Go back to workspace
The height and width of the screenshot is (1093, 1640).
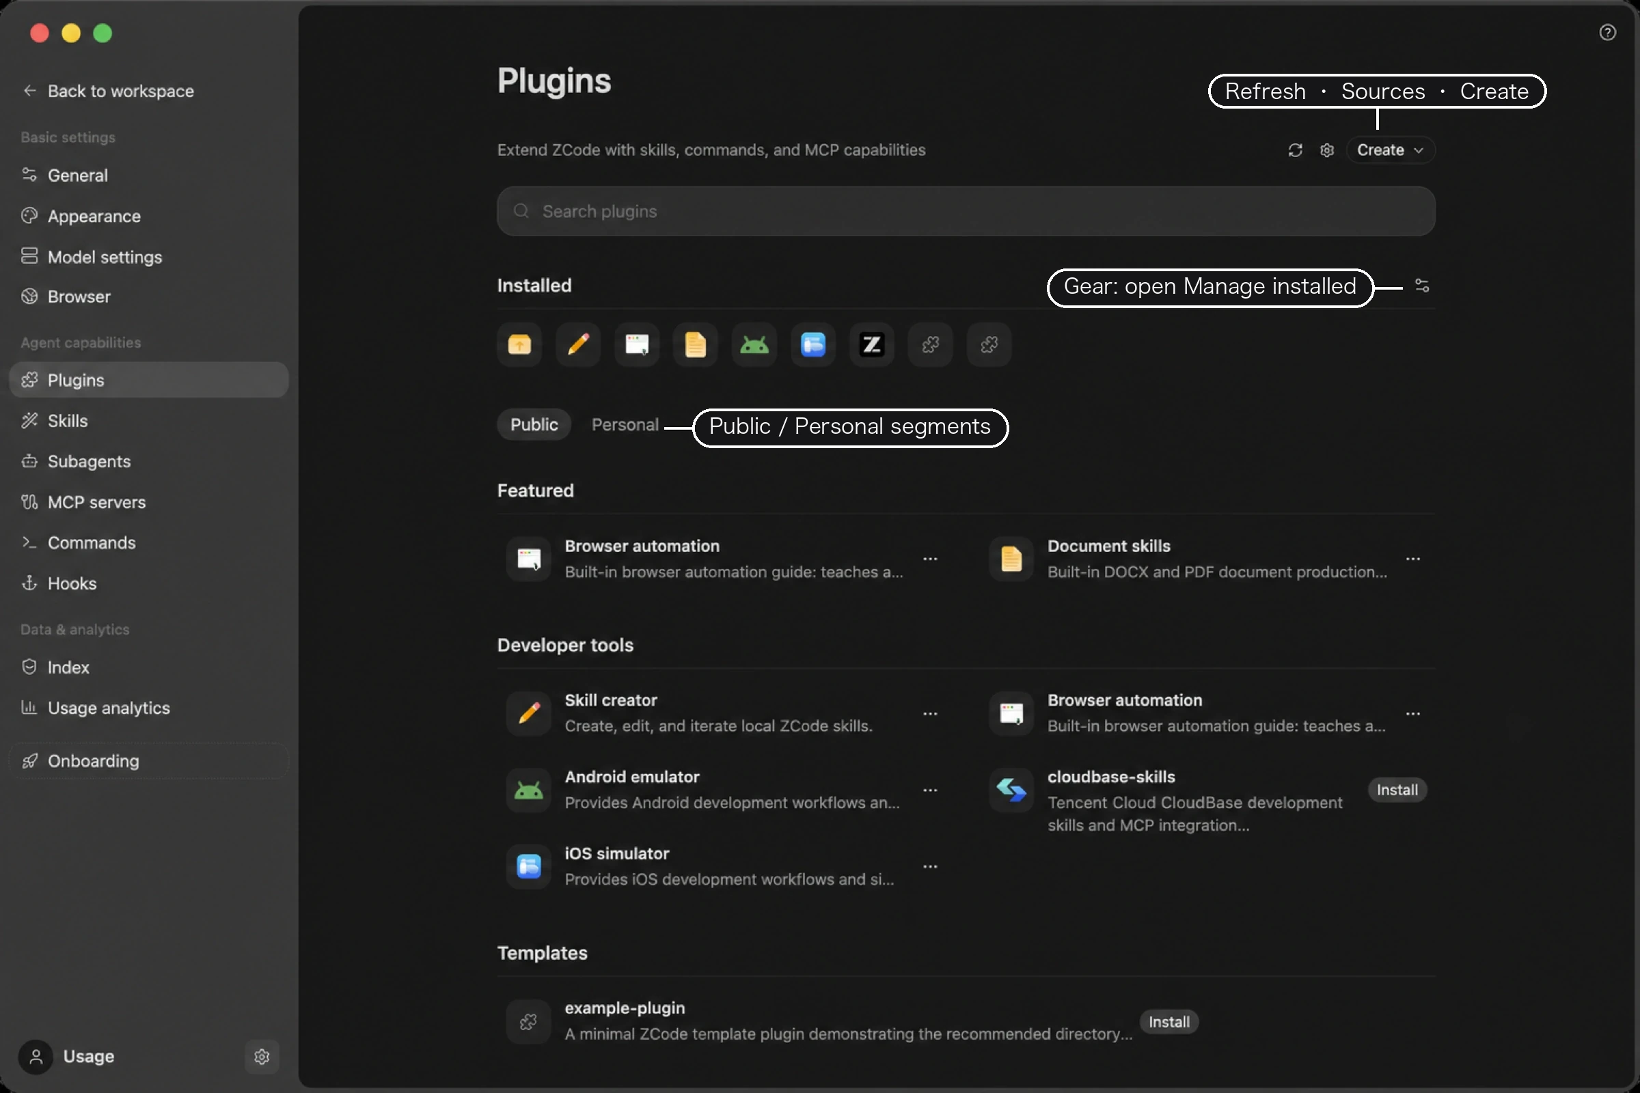pos(108,91)
